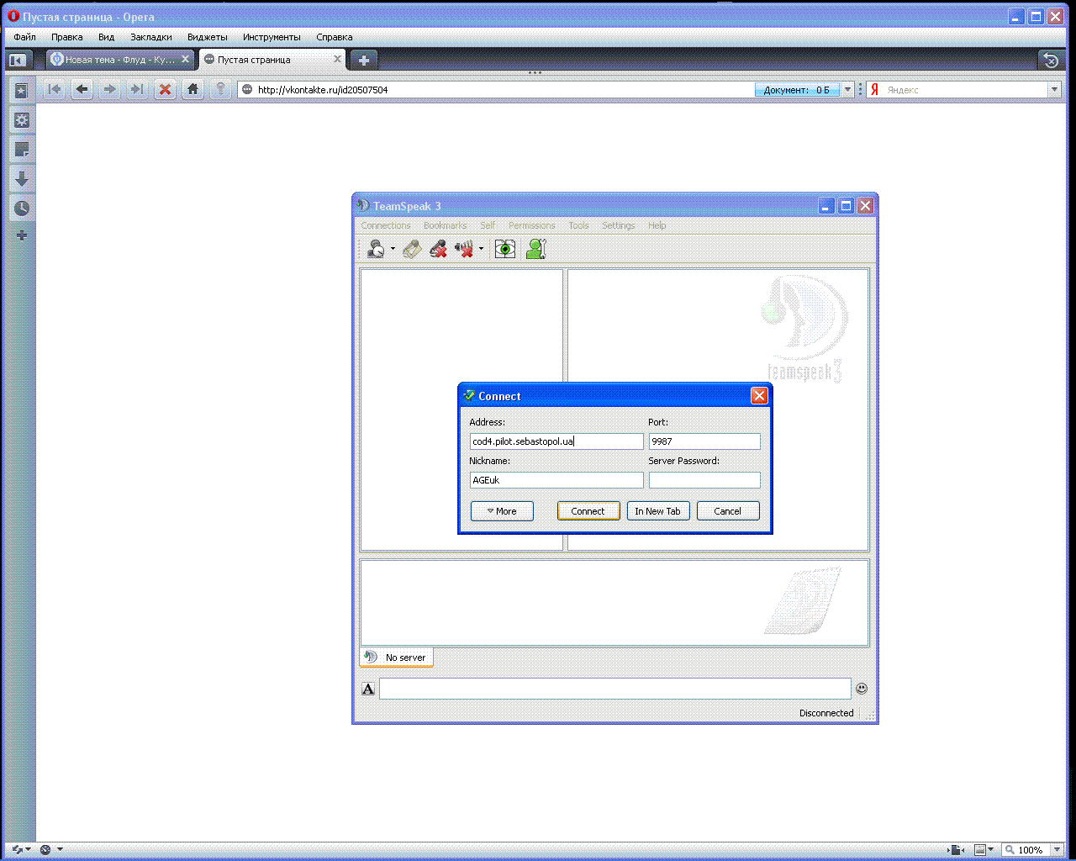Close the Пустая страница tab
Image resolution: width=1076 pixels, height=861 pixels.
[338, 59]
